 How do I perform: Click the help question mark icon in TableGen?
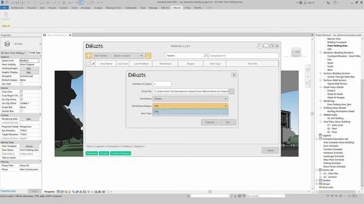point(260,46)
